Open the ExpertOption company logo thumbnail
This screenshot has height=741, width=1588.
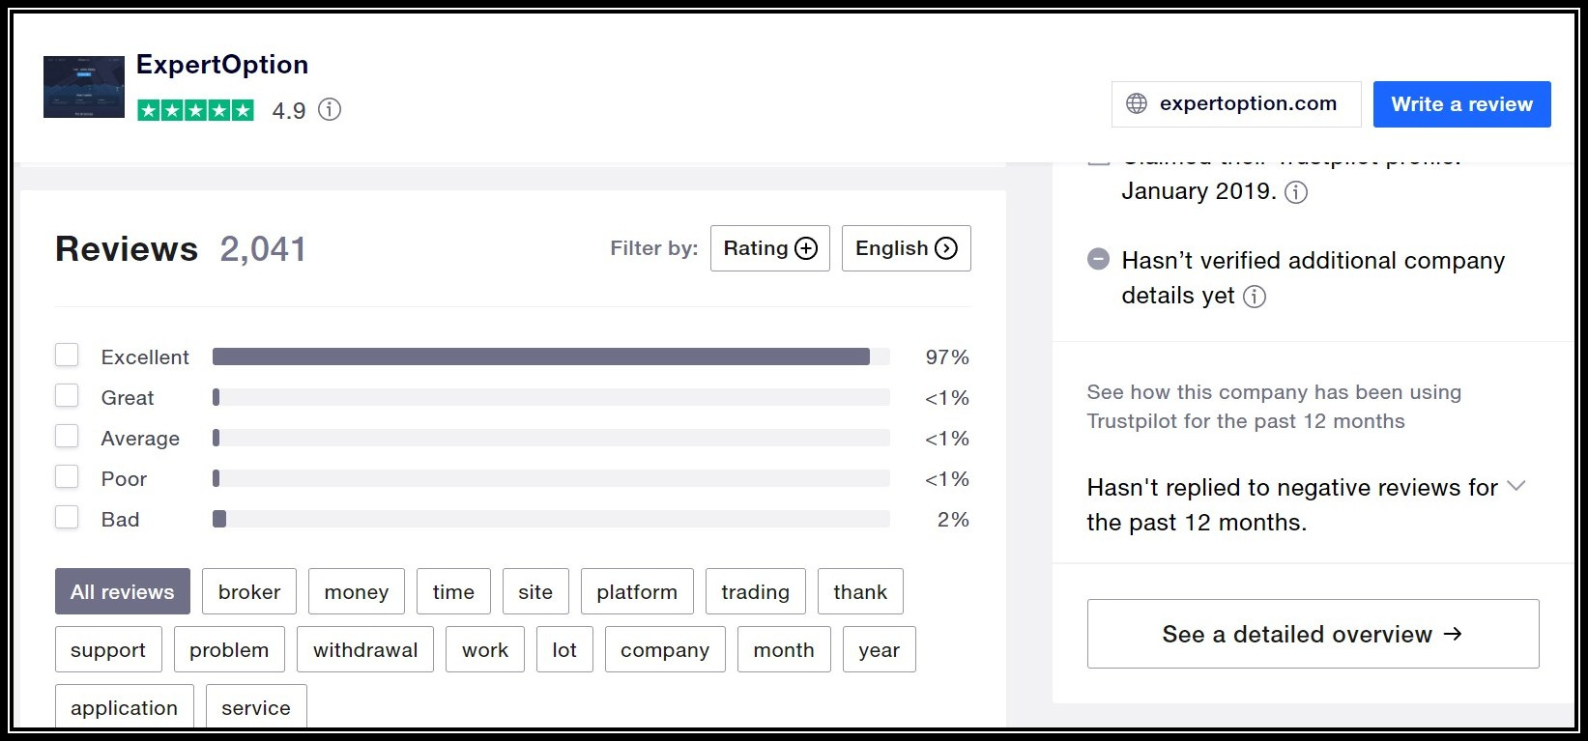point(84,87)
